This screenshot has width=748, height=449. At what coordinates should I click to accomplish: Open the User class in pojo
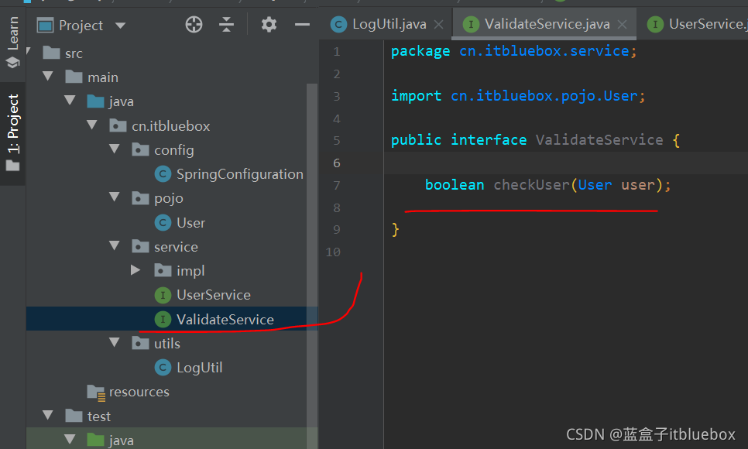[x=190, y=223]
